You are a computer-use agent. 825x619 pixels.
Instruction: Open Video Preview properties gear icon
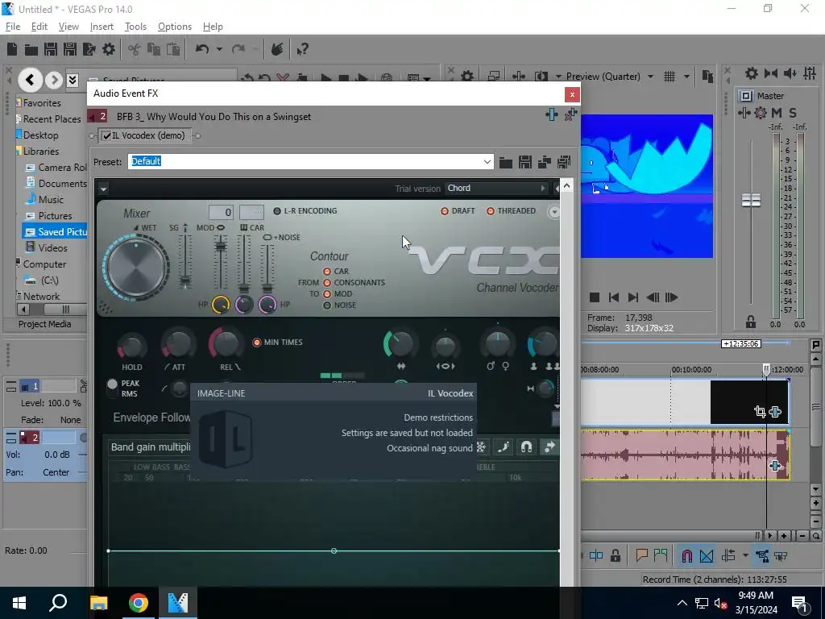(x=467, y=77)
